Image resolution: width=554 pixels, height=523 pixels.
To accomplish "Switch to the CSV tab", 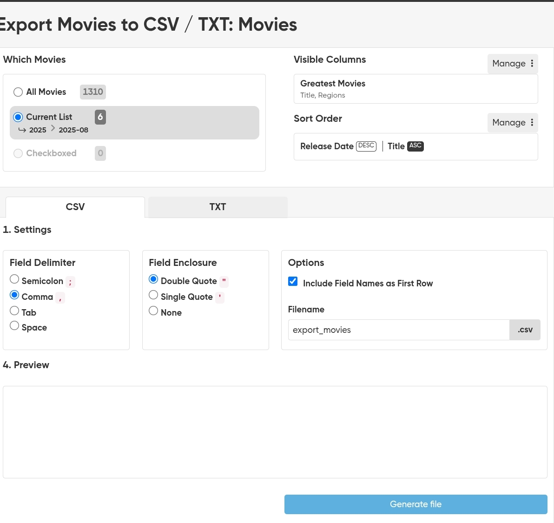I will coord(75,207).
